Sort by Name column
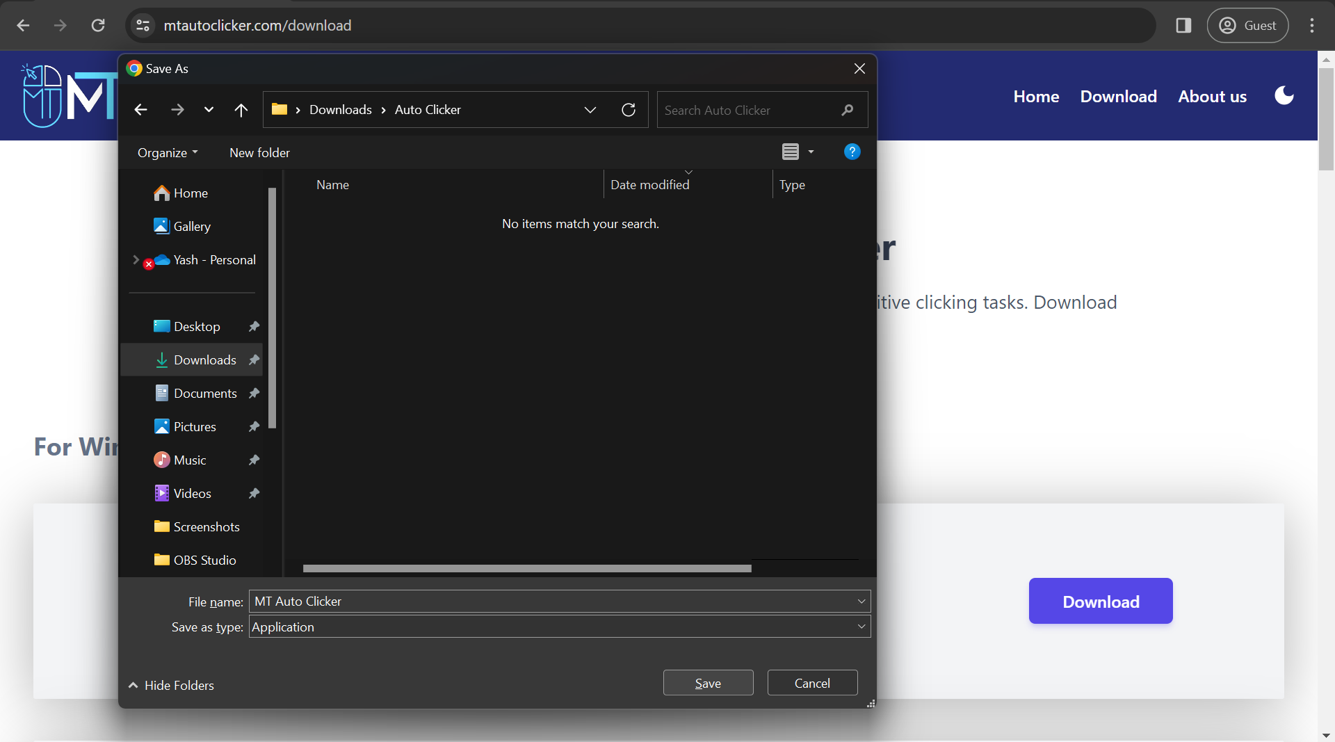This screenshot has height=742, width=1335. click(x=332, y=185)
